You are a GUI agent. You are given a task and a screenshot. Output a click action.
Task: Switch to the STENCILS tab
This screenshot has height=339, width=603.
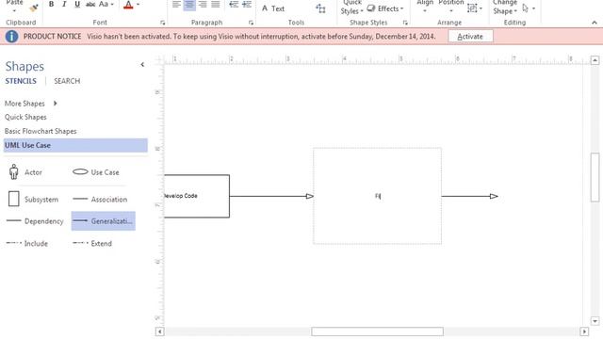pos(21,81)
